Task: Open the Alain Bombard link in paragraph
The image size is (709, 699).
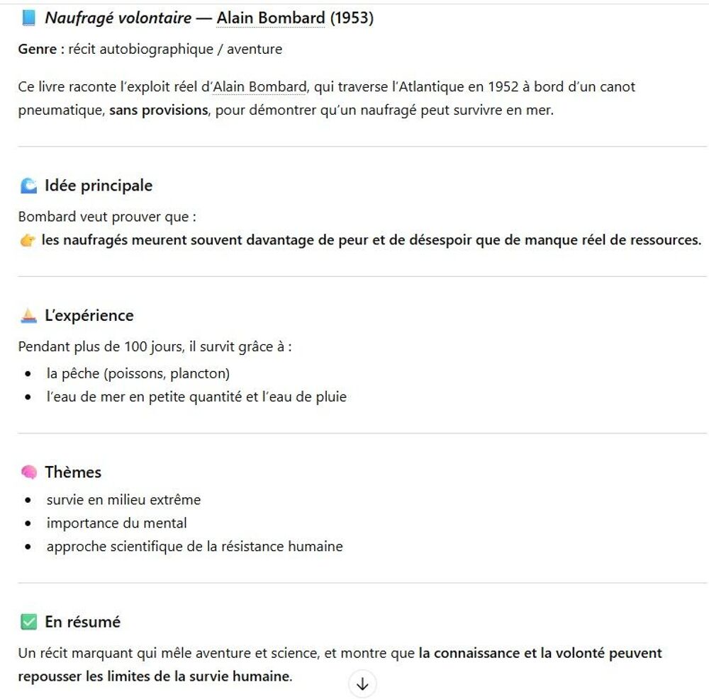Action: 259,86
